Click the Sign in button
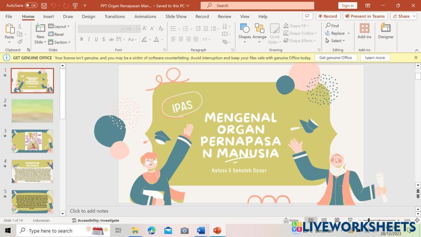Viewport: 421px width, 237px height. point(347,5)
